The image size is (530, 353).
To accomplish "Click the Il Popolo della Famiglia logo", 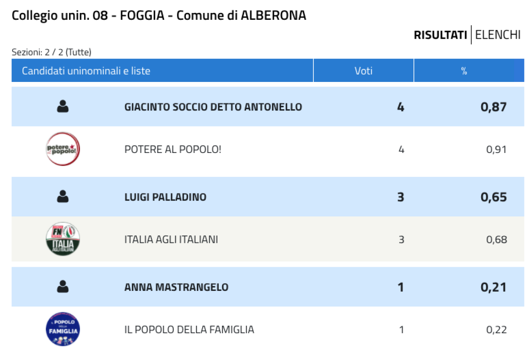I will pos(63,329).
